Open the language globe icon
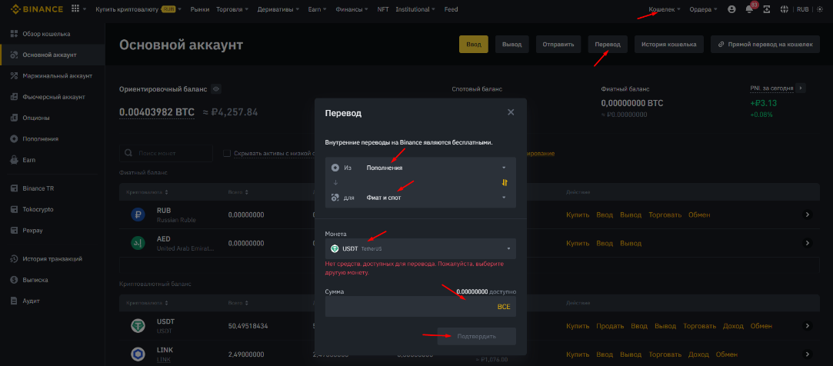833x366 pixels. point(784,9)
